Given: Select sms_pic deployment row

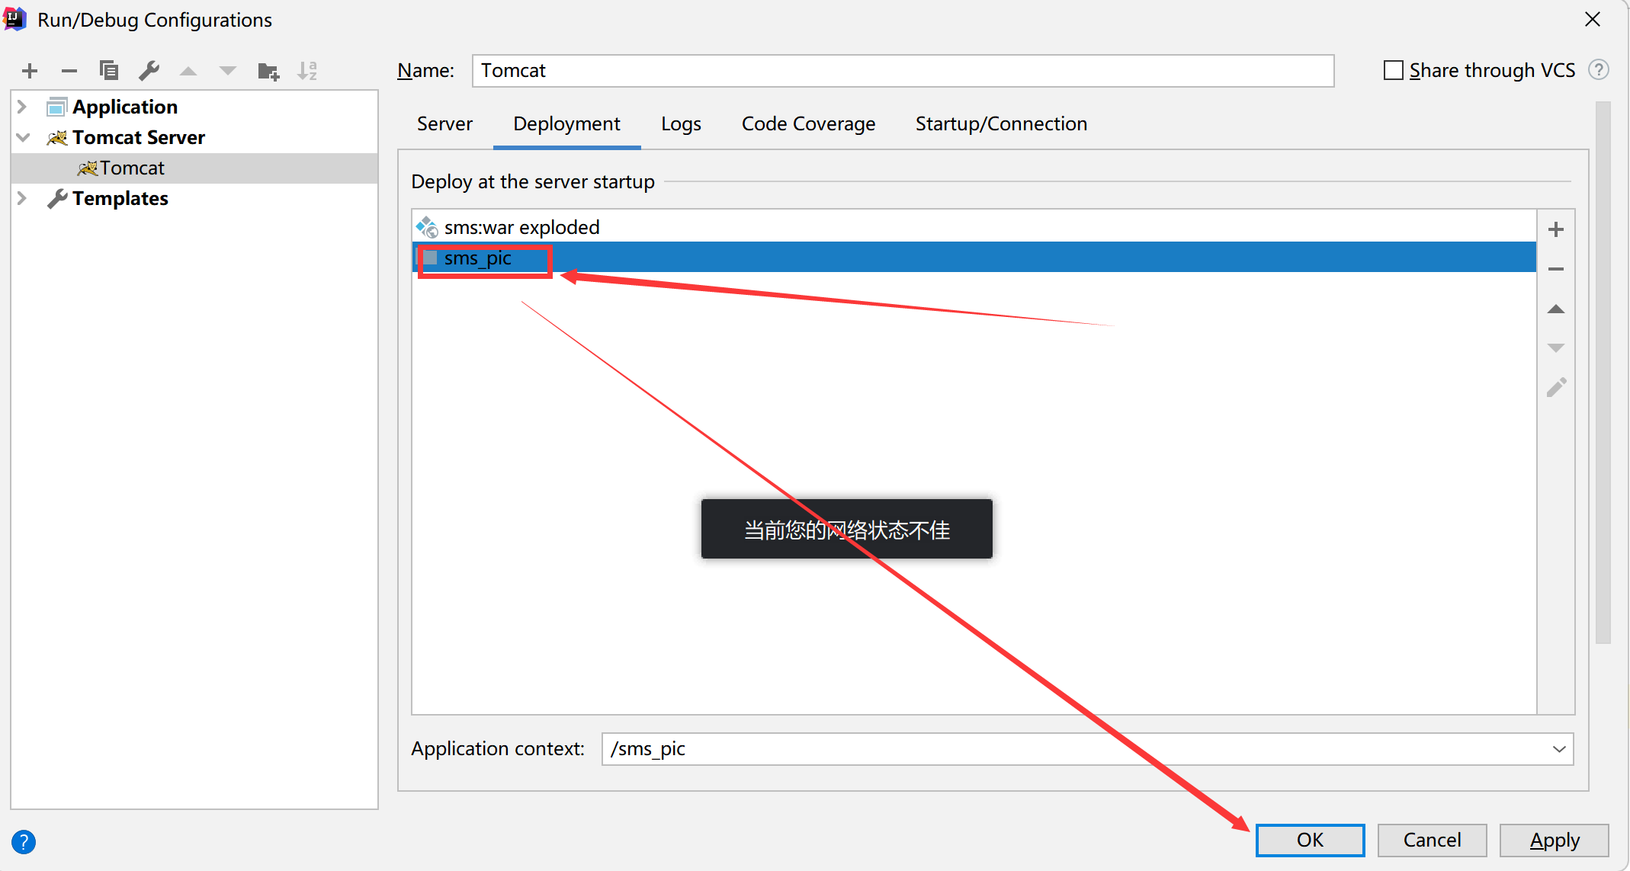Looking at the screenshot, I should pyautogui.click(x=974, y=258).
